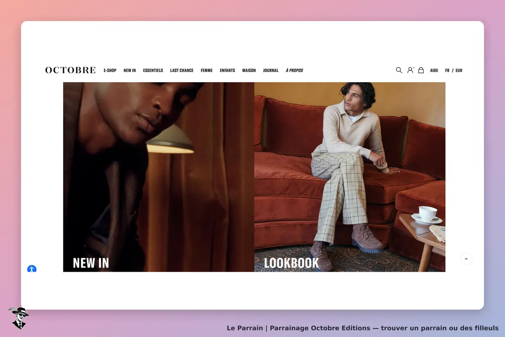This screenshot has height=337, width=505.
Task: Open the E-SHOP menu
Action: pos(110,70)
